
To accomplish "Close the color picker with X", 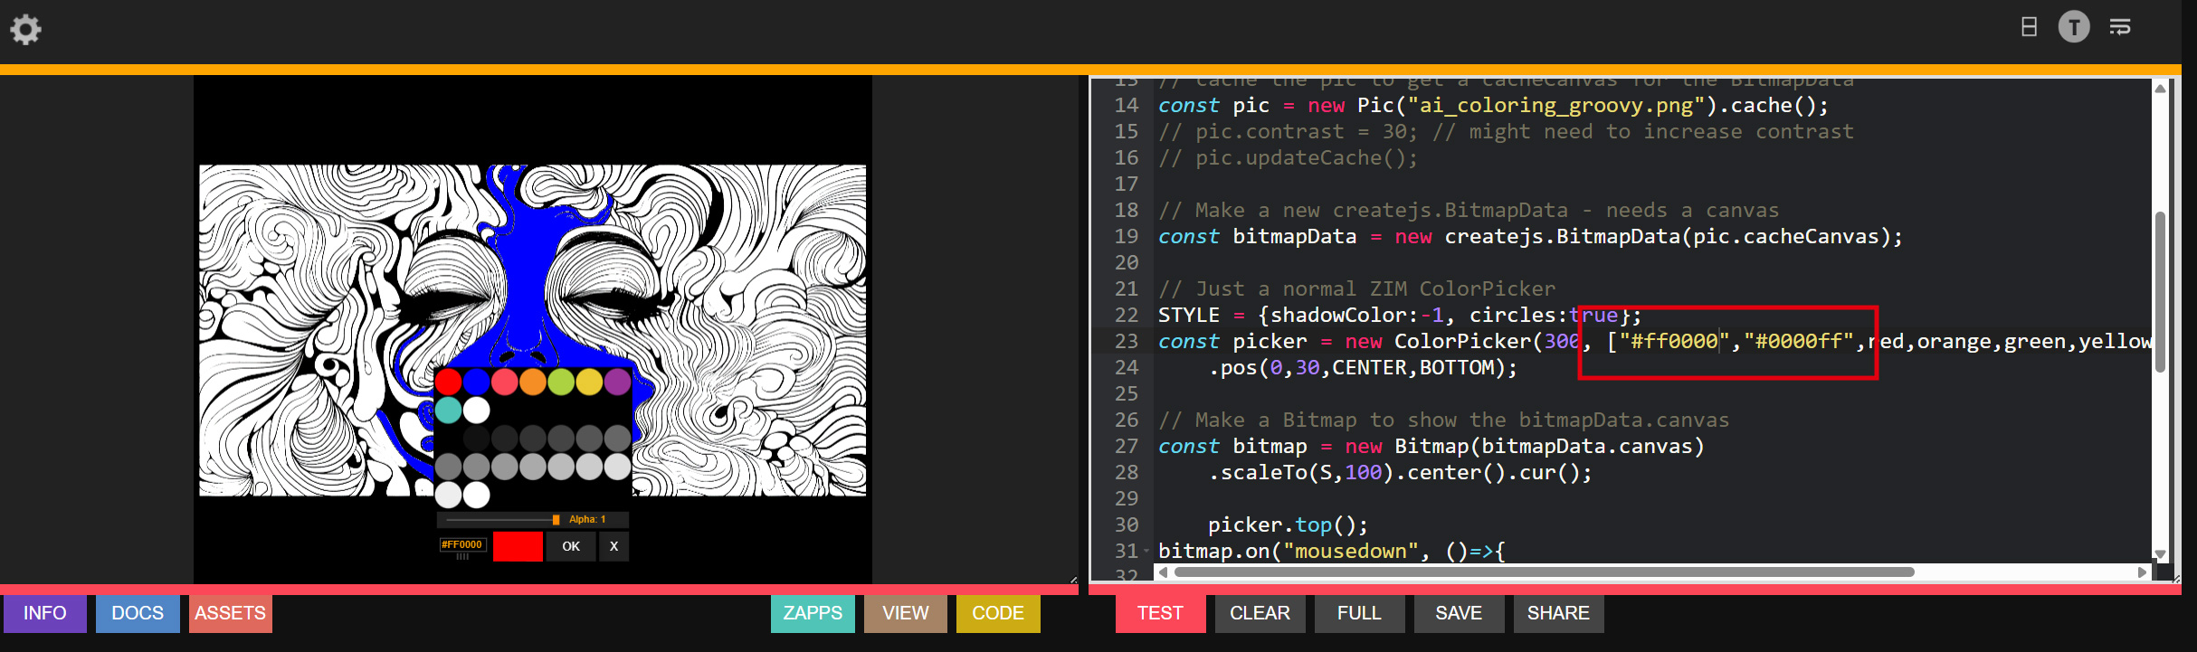I will pyautogui.click(x=614, y=546).
